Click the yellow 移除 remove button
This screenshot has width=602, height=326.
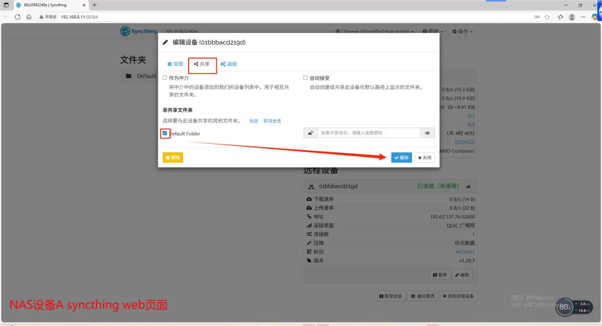pos(172,158)
